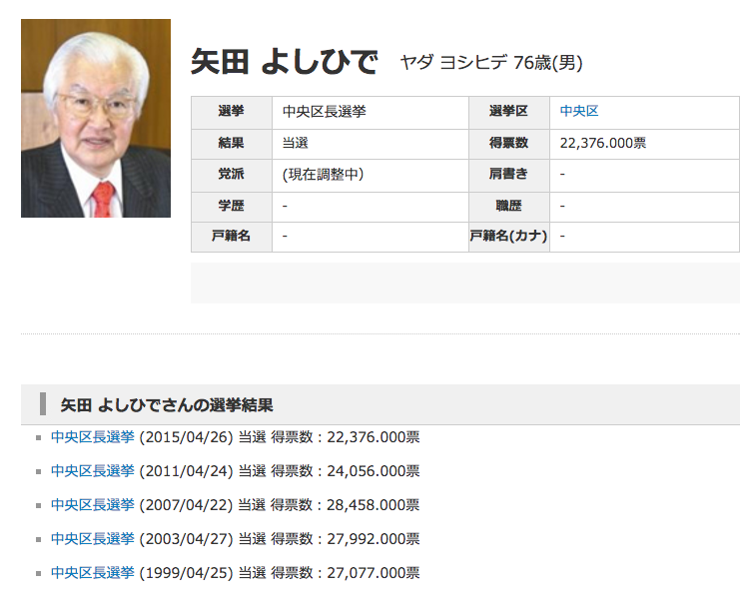Click the 戸籍名(カナ) header cell
751x605 pixels.
click(x=509, y=237)
